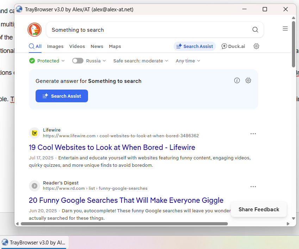Click the horizontal scrollbar at bottom
The width and height of the screenshot is (299, 249).
(124, 224)
